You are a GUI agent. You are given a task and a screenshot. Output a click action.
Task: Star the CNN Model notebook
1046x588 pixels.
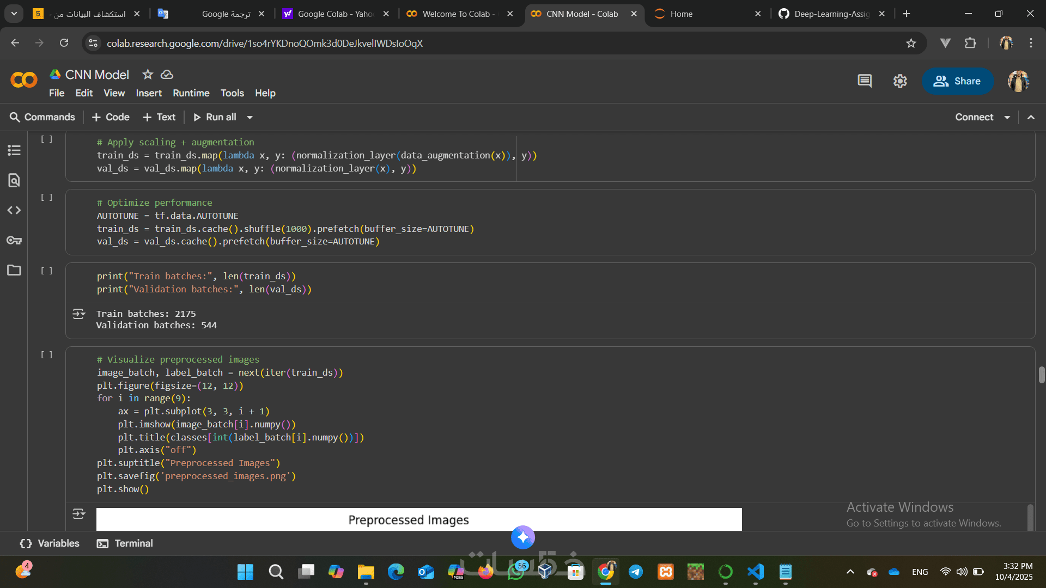148,75
